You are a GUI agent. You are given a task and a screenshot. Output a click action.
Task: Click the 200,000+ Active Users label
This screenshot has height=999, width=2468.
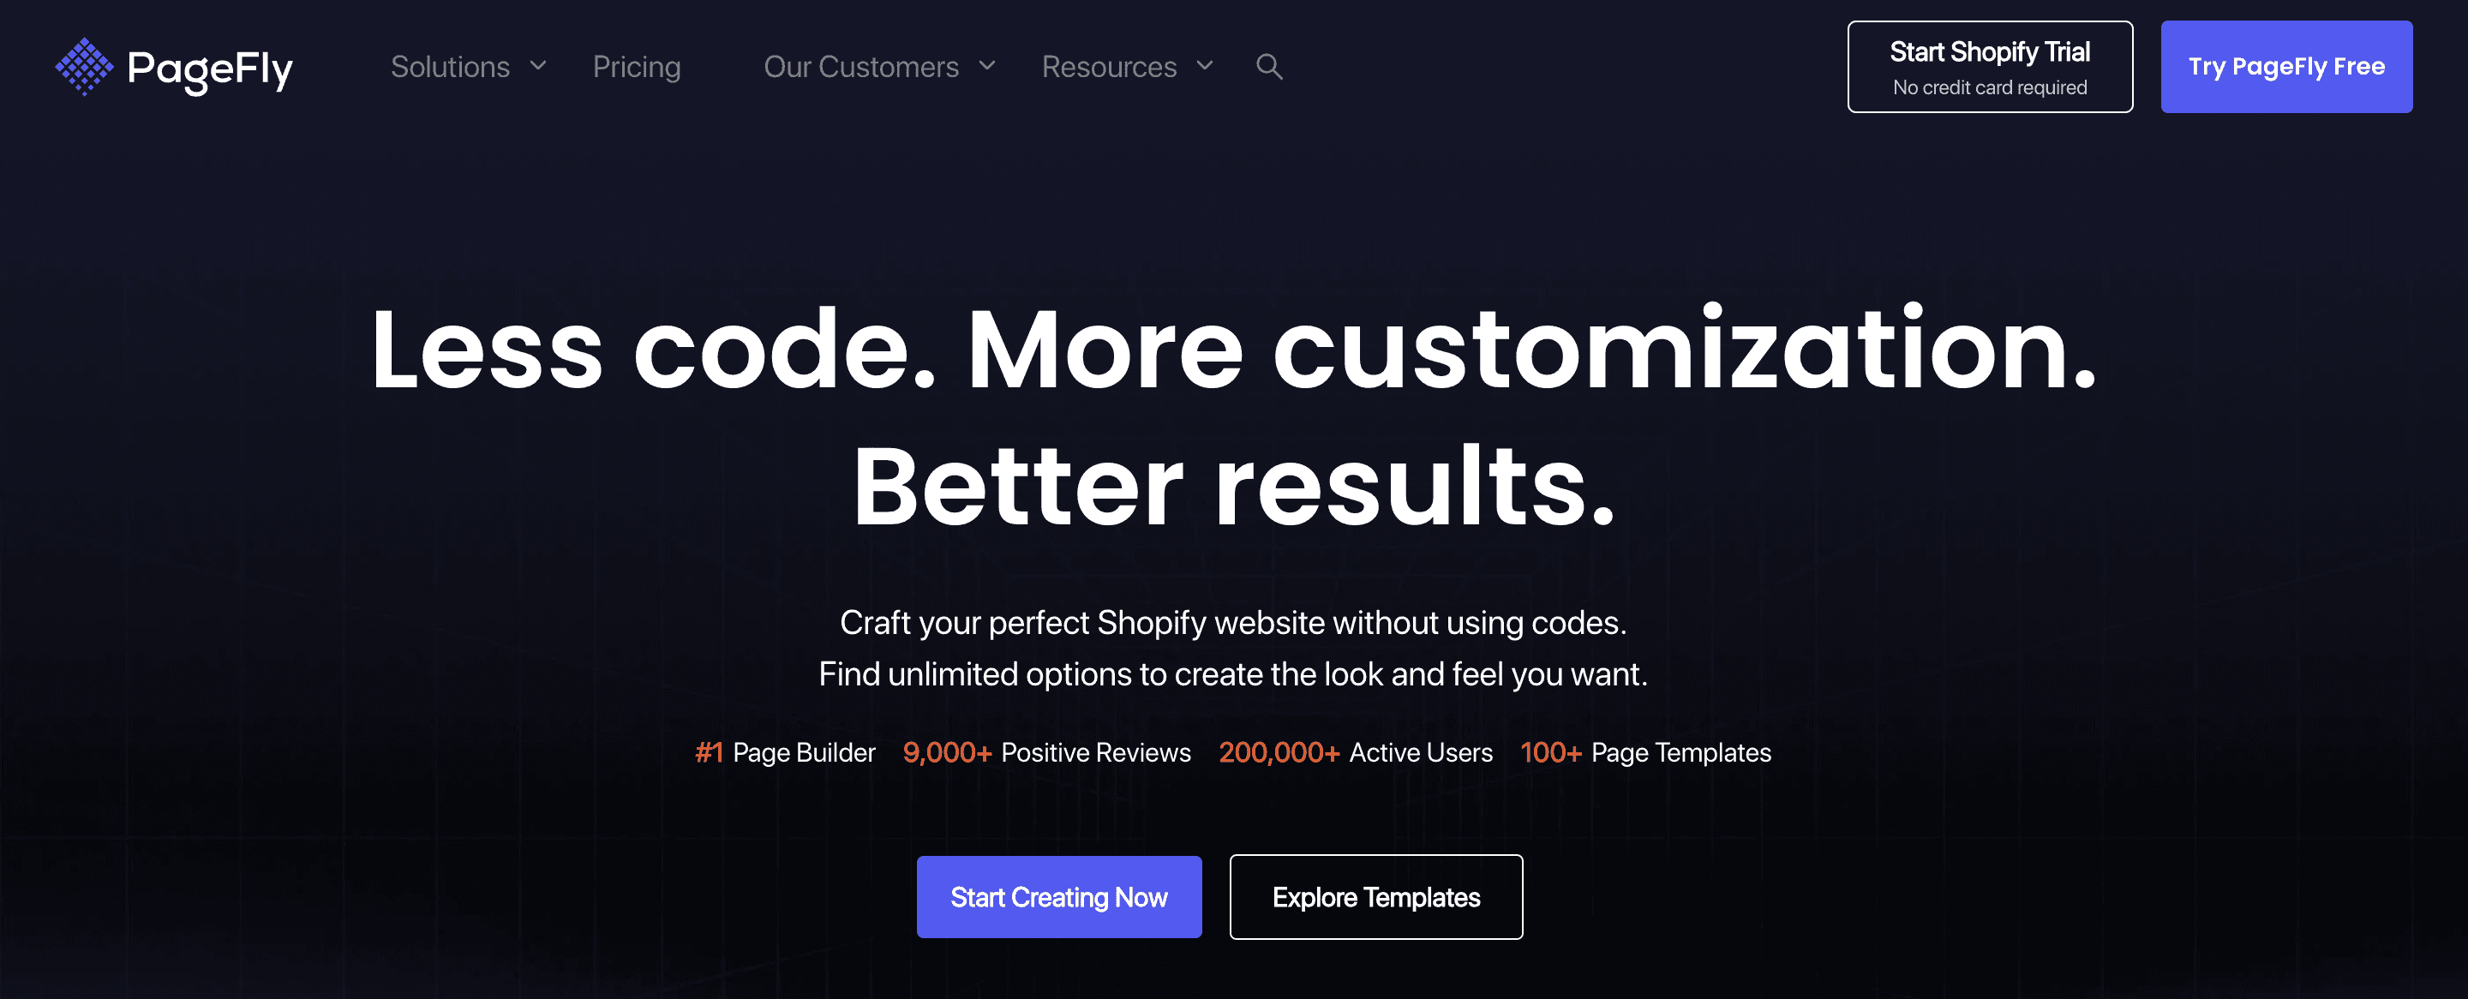[x=1357, y=752]
